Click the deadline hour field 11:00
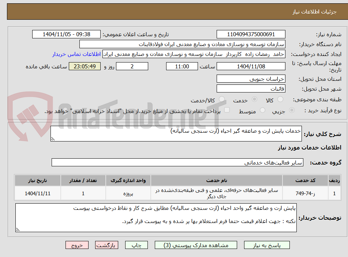The height and width of the screenshot is (257, 348). [182, 66]
